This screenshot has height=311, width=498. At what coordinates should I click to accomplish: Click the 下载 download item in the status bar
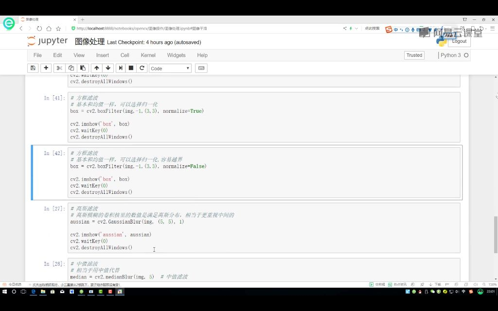coord(435,284)
